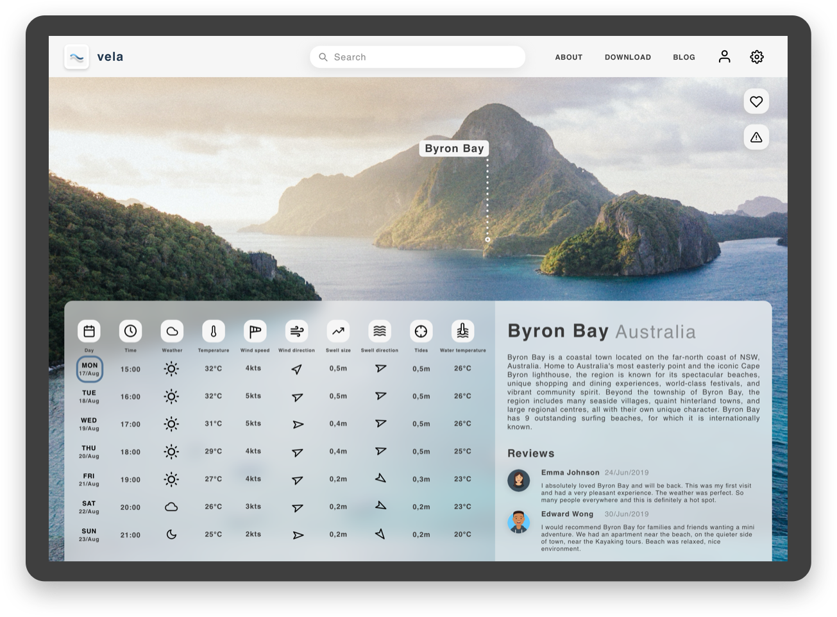Select the Wind speed flag icon

point(254,330)
